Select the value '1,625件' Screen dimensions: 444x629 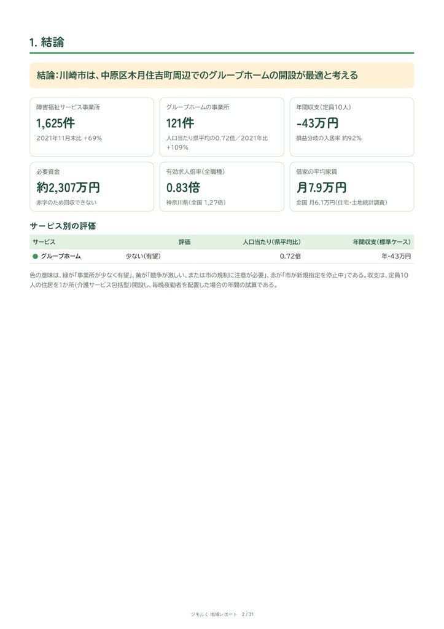[55, 123]
